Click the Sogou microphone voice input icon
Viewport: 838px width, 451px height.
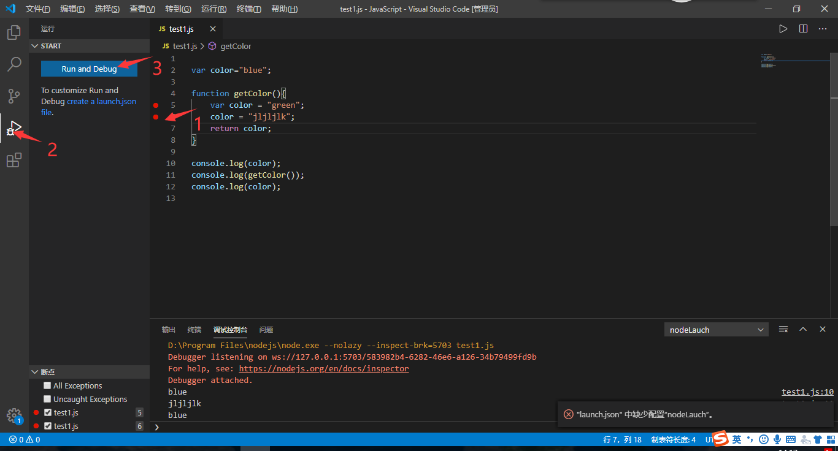(777, 439)
